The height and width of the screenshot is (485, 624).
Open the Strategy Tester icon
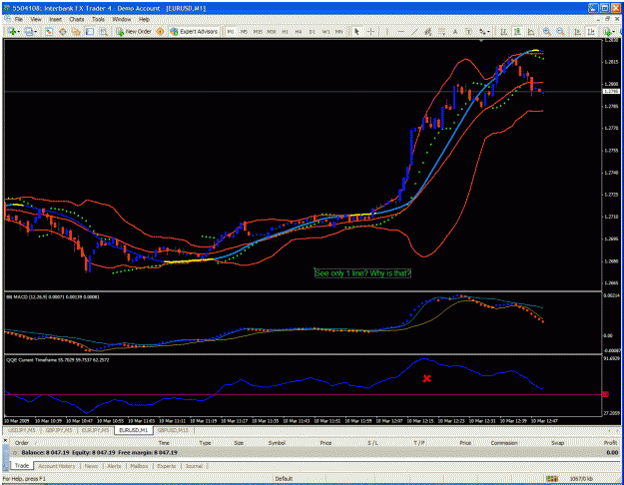coord(104,31)
